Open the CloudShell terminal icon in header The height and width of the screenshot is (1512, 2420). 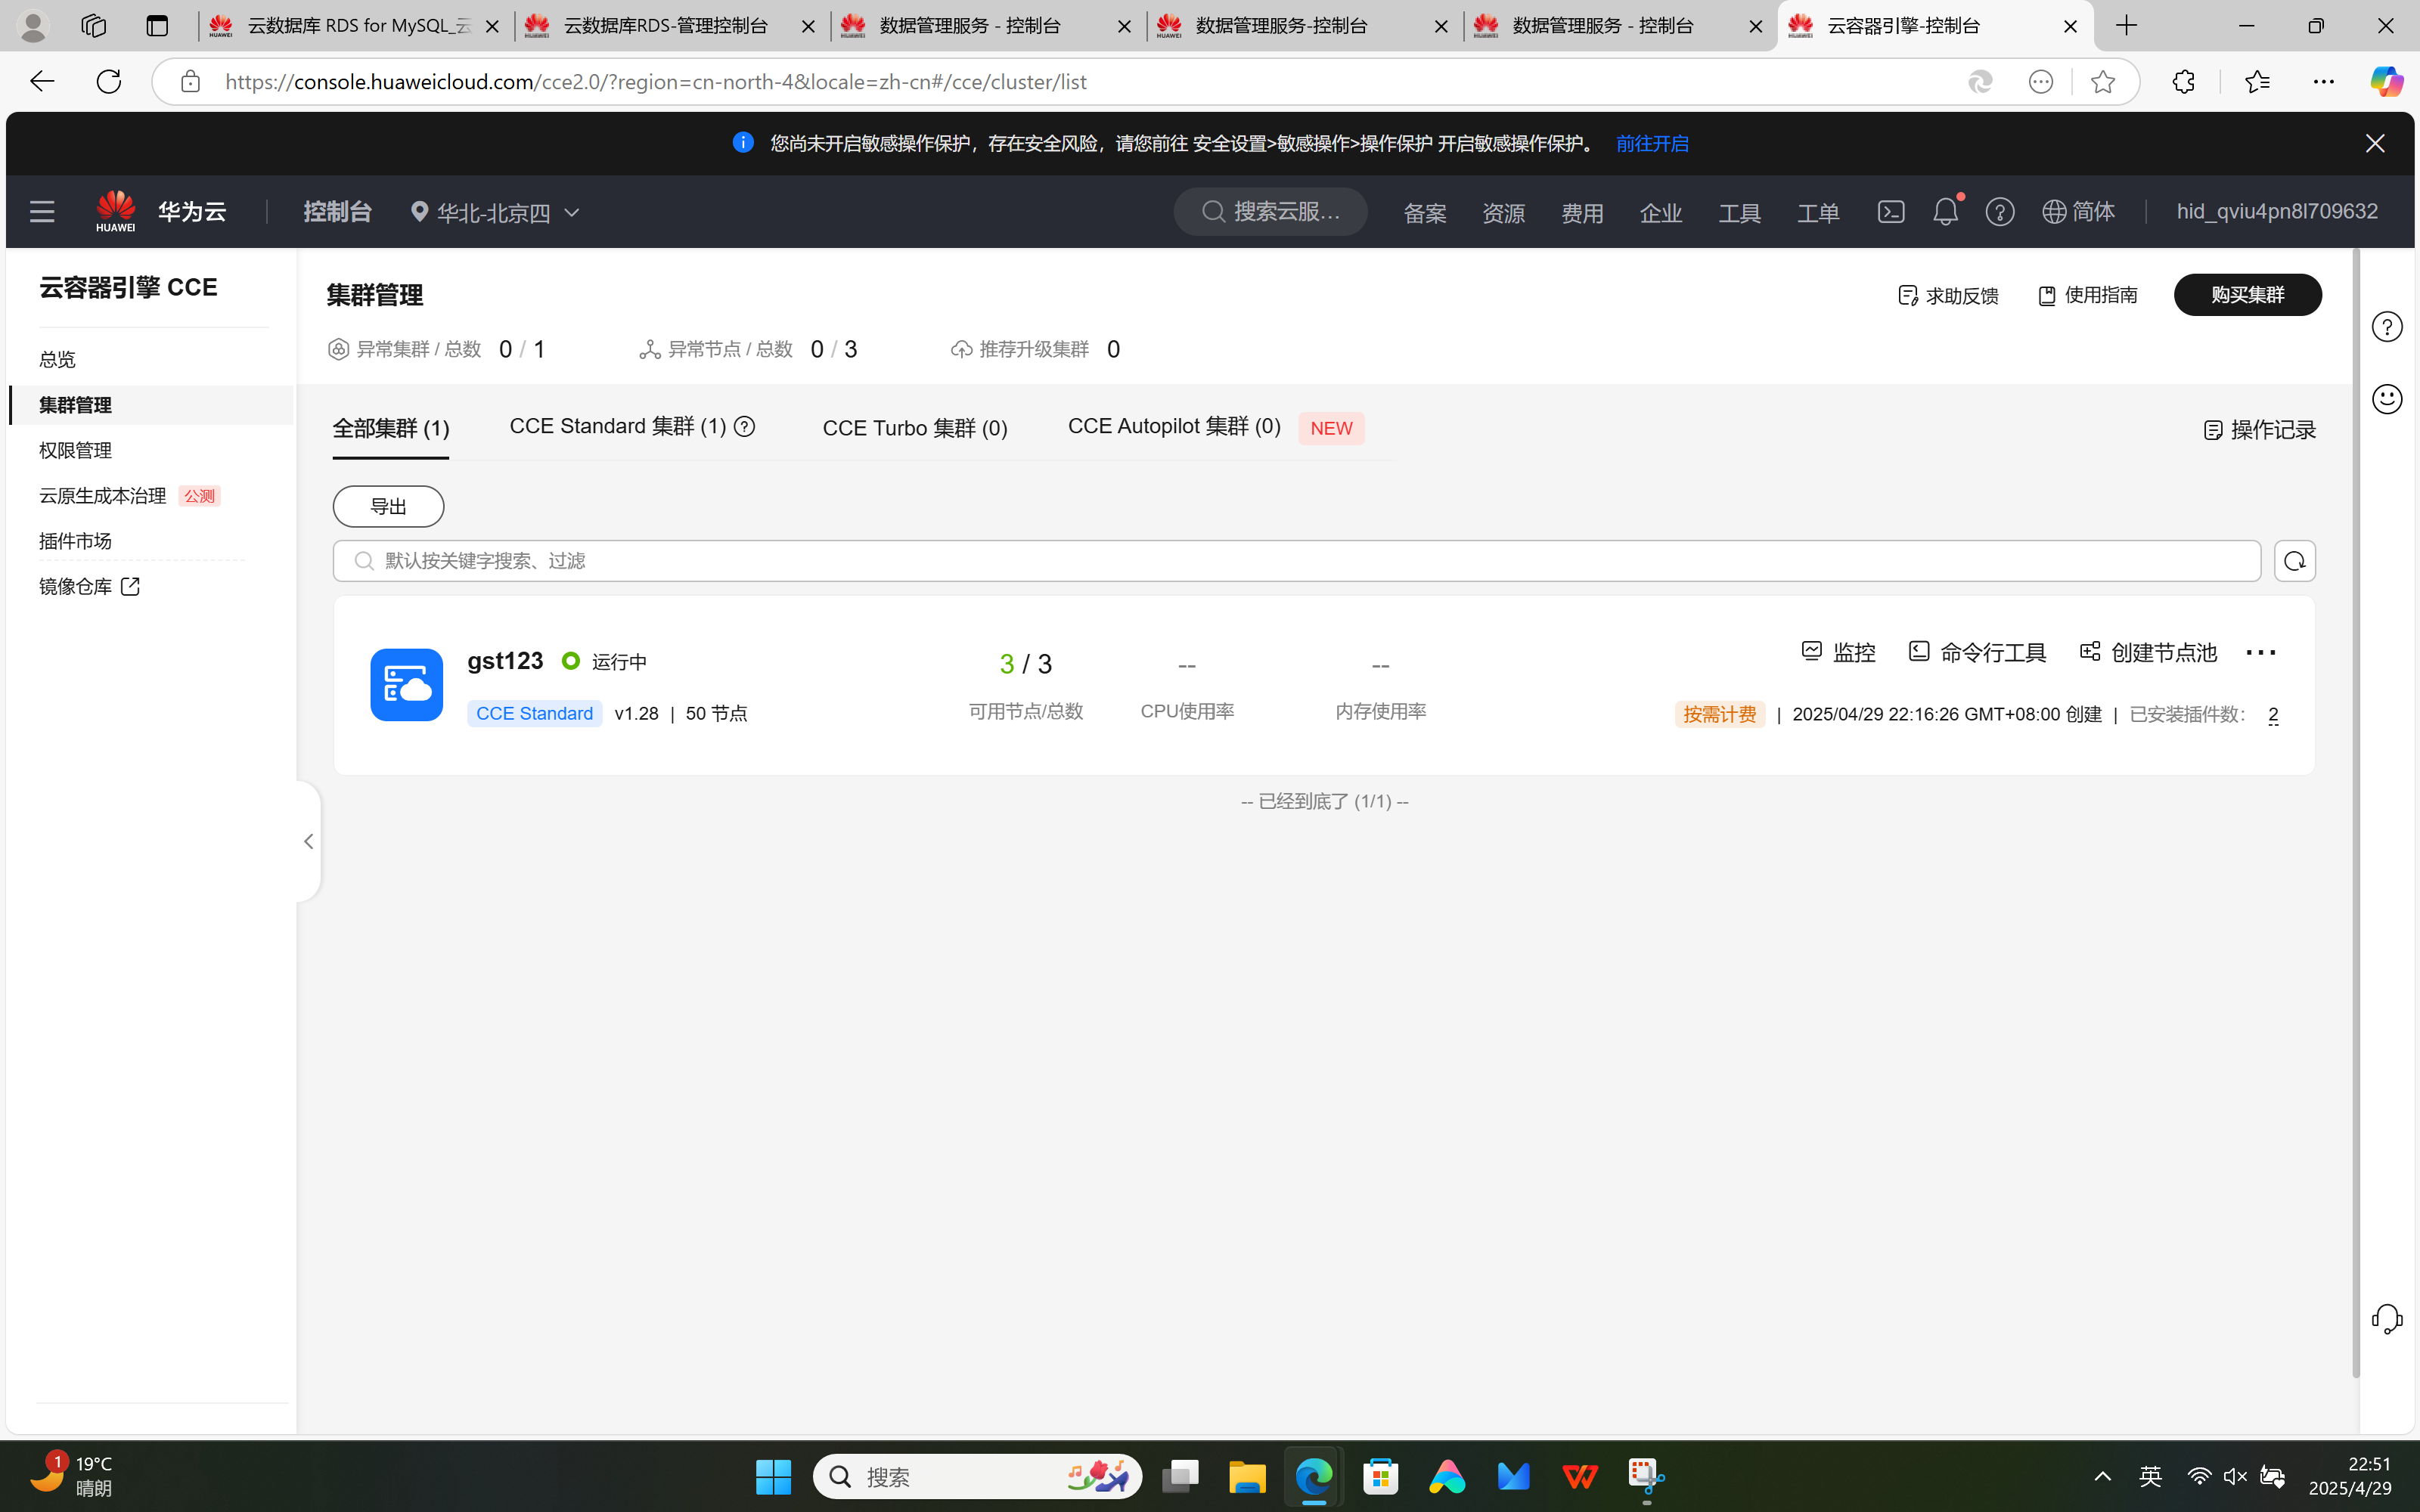click(1890, 212)
